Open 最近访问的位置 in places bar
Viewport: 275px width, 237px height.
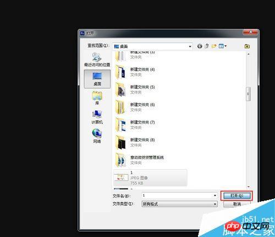pos(97,60)
